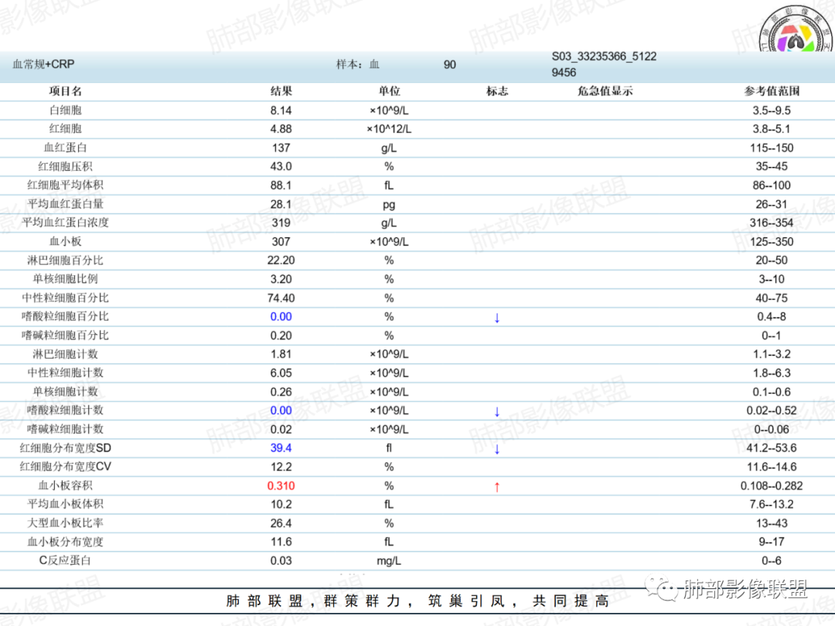Click the down arrow flag for 红细胞分布宽度SD
Image resolution: width=835 pixels, height=626 pixels.
(497, 449)
